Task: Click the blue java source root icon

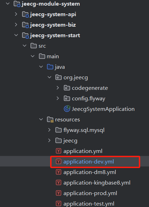Action: (50, 67)
